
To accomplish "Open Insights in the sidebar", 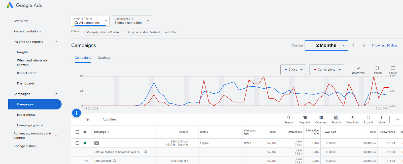I will pos(23,52).
